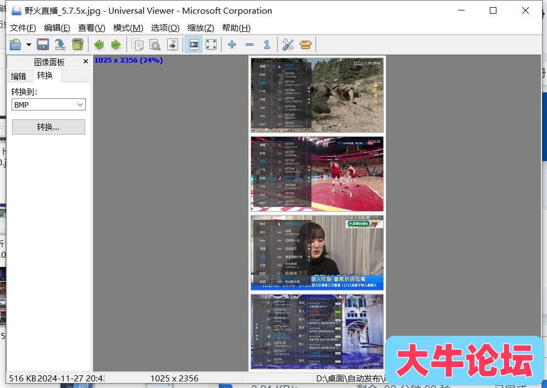This screenshot has height=388, width=547.
Task: Click the war scene screenshot thumbnail
Action: [317, 95]
